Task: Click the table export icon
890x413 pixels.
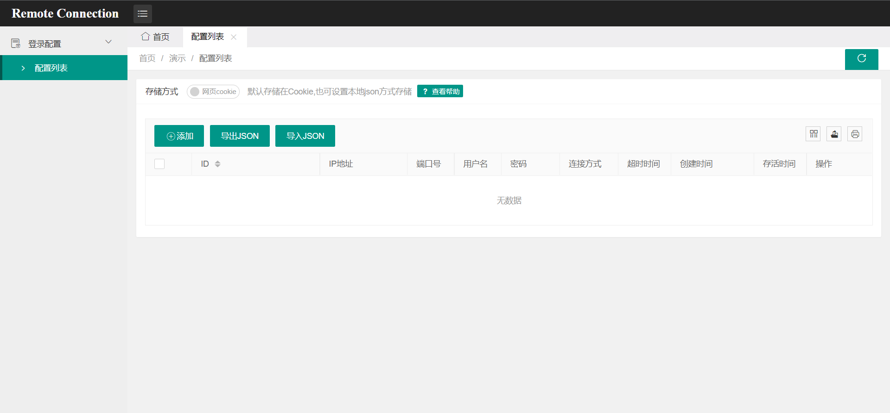Action: [834, 134]
